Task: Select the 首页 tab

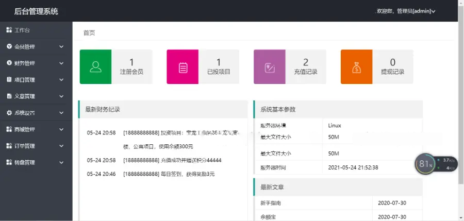Action: tap(89, 33)
